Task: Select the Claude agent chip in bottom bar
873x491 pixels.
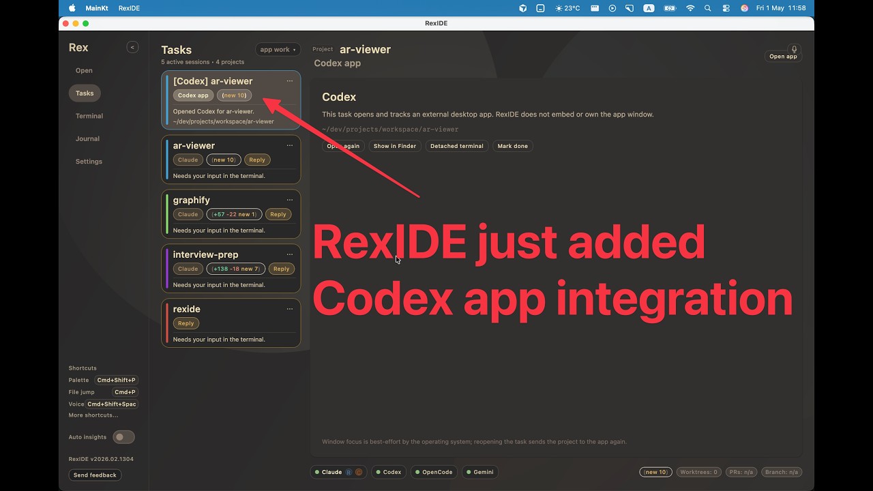Action: (338, 472)
